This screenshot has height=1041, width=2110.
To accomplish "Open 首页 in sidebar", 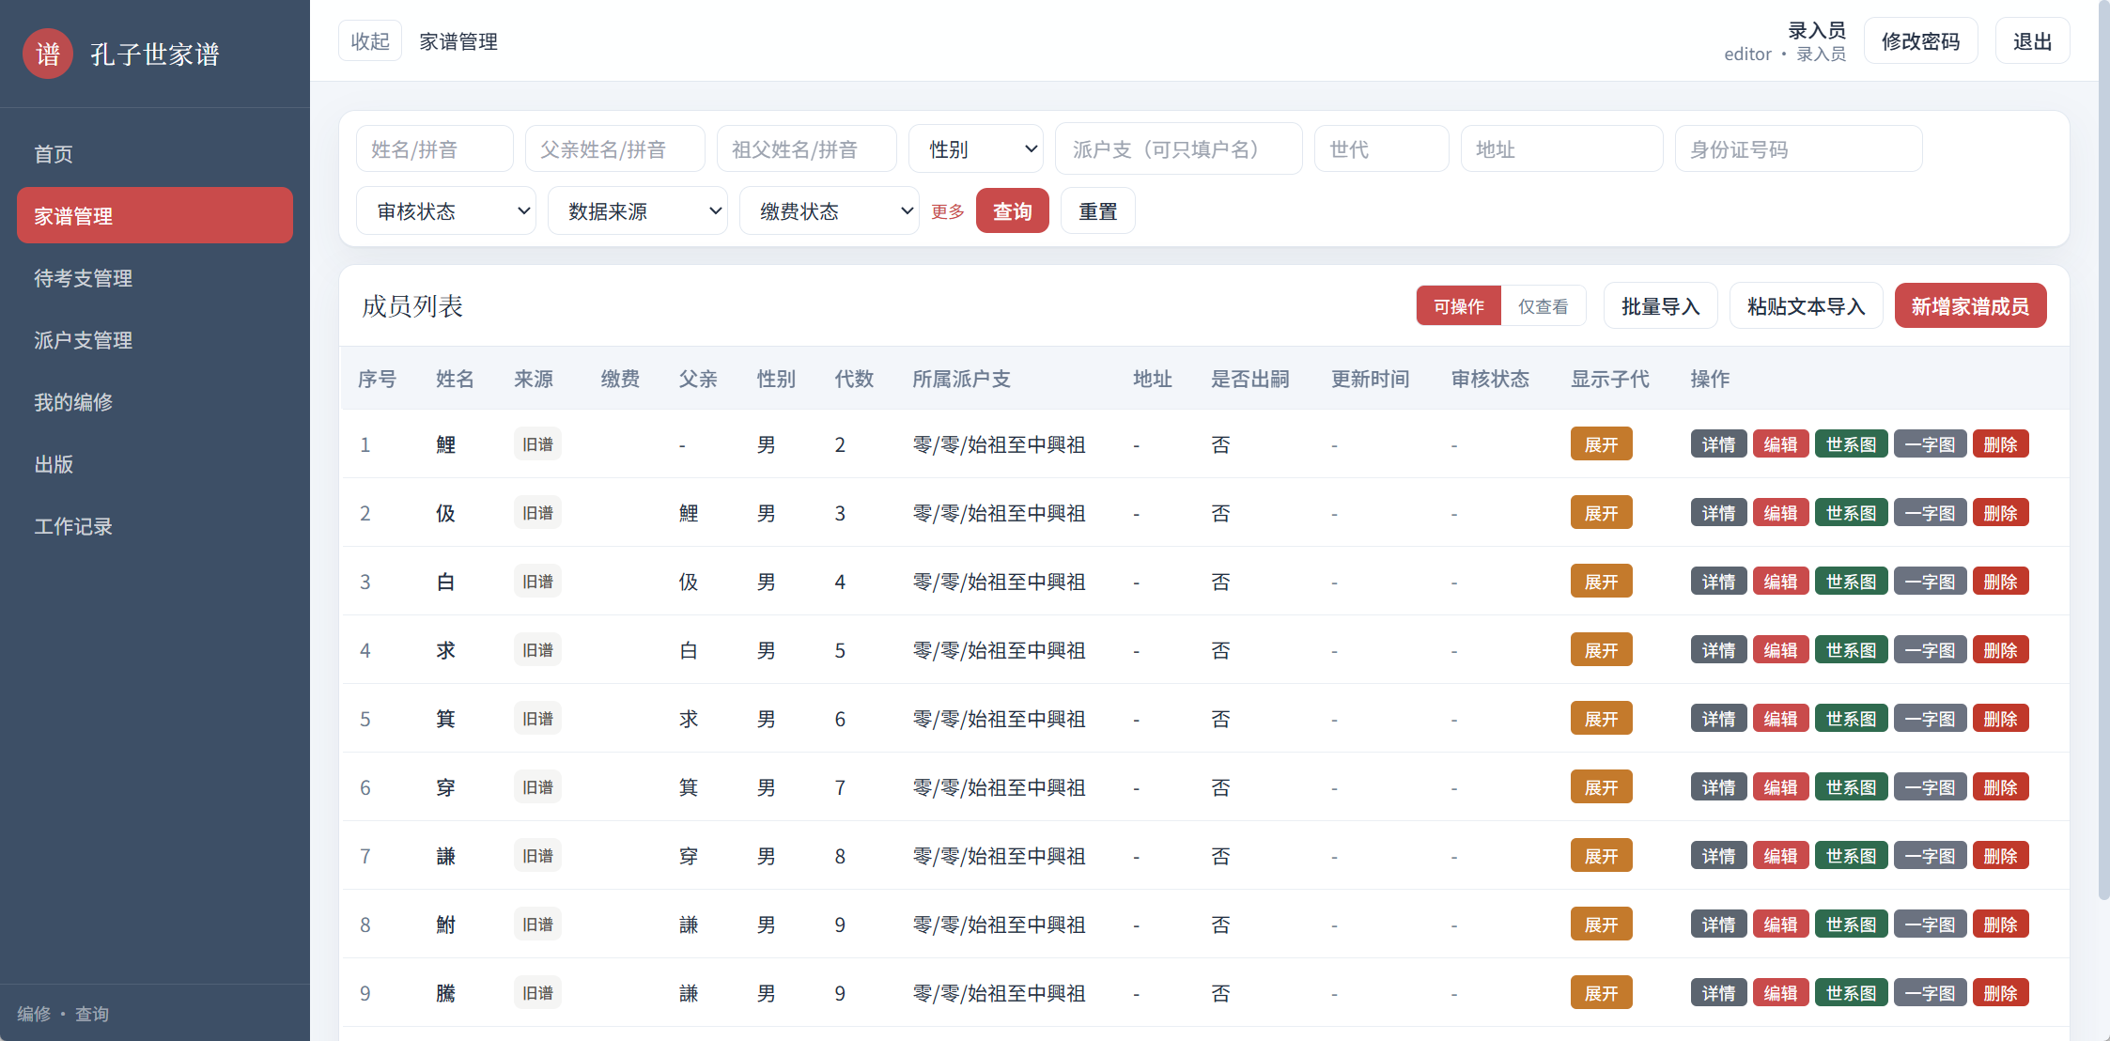I will coord(155,153).
